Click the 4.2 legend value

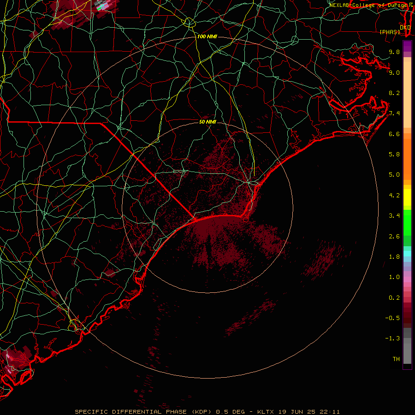(x=394, y=196)
